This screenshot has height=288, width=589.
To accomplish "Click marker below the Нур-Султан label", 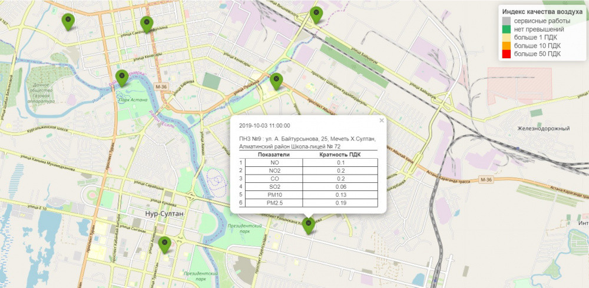I will 164,244.
